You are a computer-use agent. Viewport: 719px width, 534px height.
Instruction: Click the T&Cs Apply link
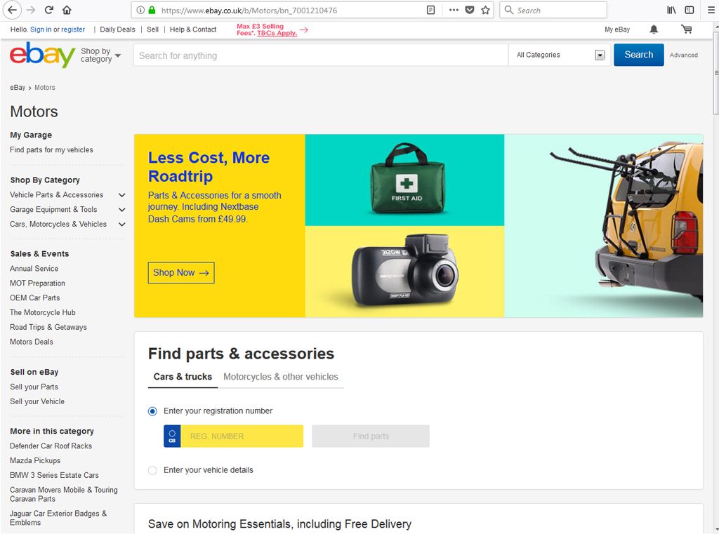pos(277,33)
